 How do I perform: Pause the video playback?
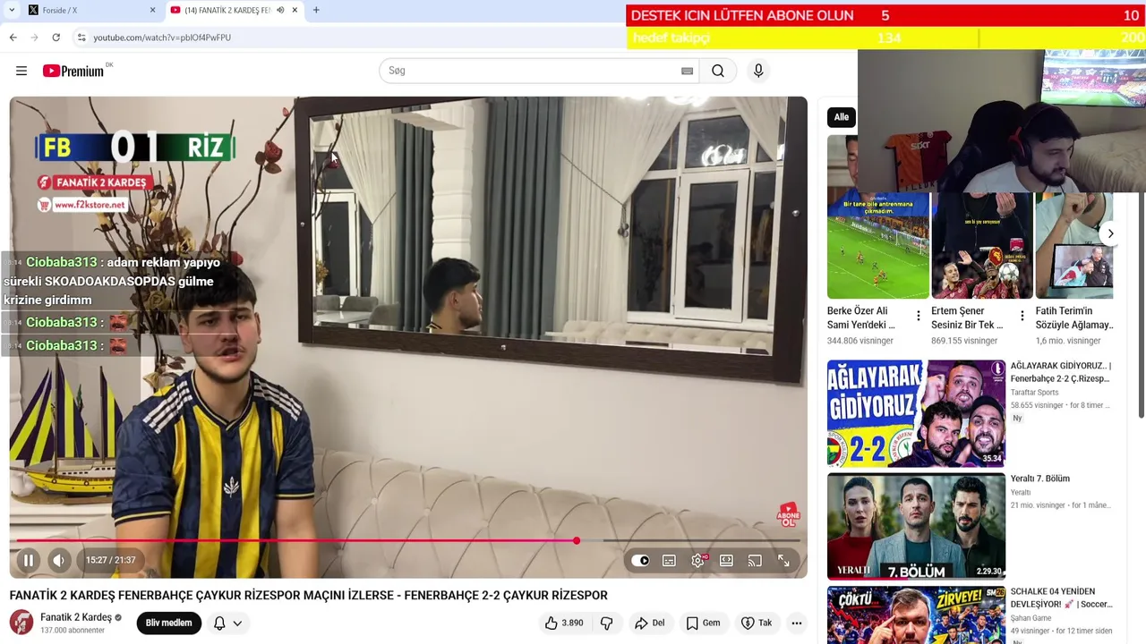(x=28, y=560)
